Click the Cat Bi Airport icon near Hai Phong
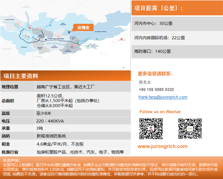 coord(70,46)
